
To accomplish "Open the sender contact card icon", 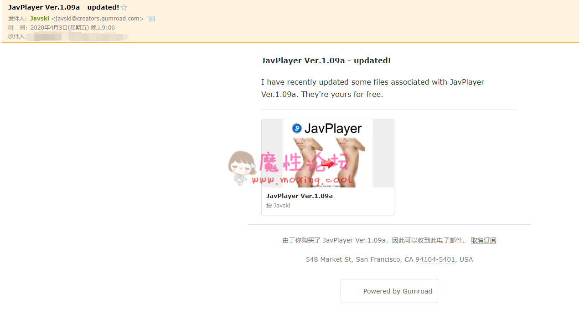I will coord(151,19).
